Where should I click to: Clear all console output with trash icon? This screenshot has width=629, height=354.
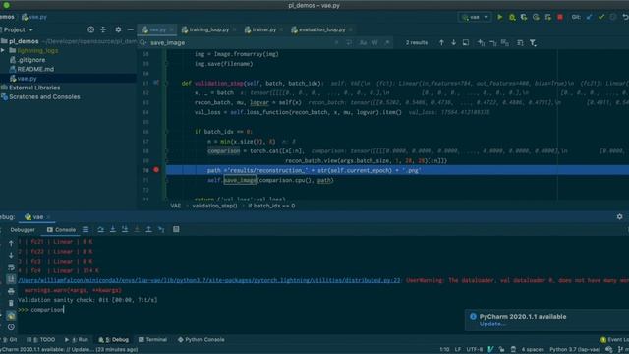[x=11, y=303]
